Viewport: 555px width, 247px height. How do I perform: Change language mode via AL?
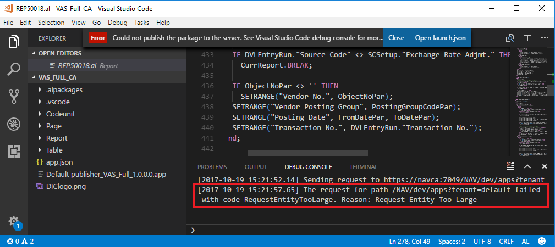526,242
